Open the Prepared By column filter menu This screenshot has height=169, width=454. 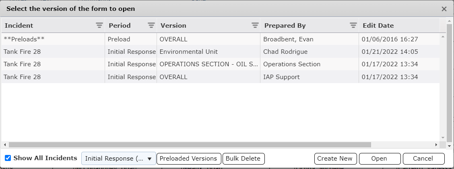(x=353, y=25)
